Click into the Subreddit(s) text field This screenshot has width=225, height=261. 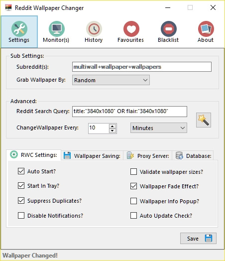[x=142, y=67]
